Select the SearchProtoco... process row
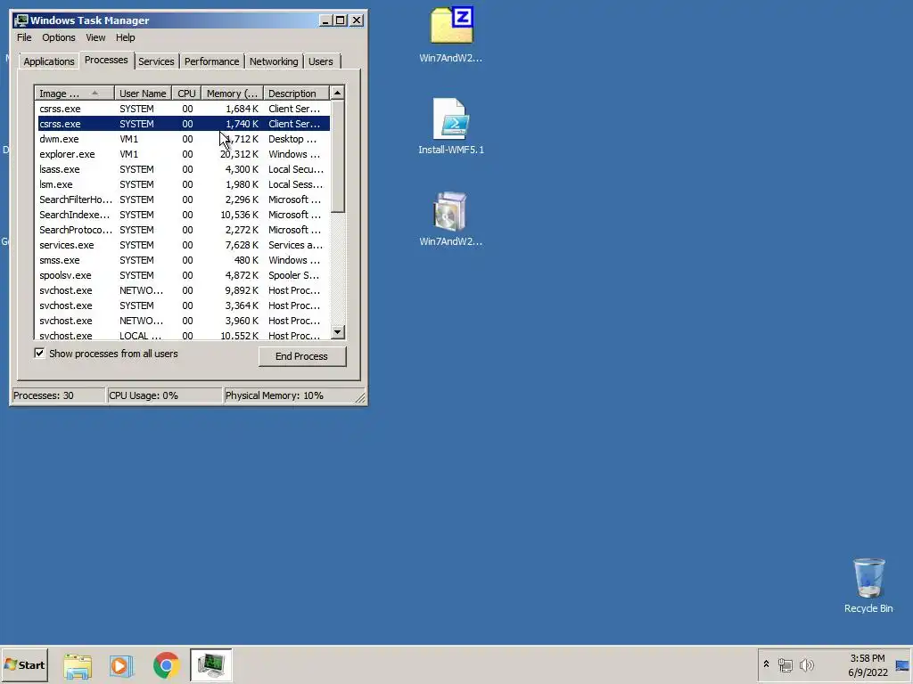 click(182, 230)
